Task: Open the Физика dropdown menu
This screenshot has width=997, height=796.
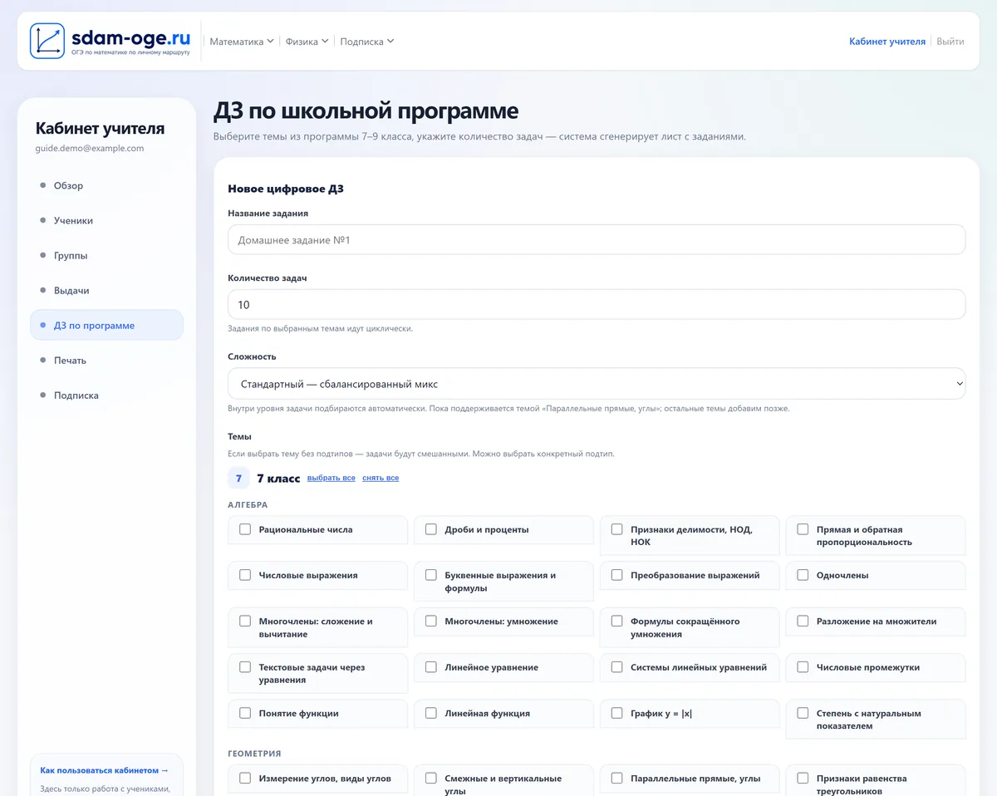Action: pos(307,42)
